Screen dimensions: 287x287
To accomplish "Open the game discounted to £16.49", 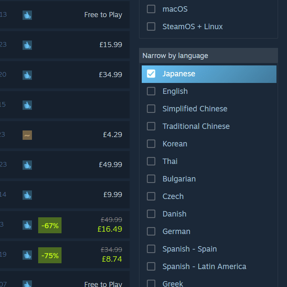I will click(x=109, y=229).
